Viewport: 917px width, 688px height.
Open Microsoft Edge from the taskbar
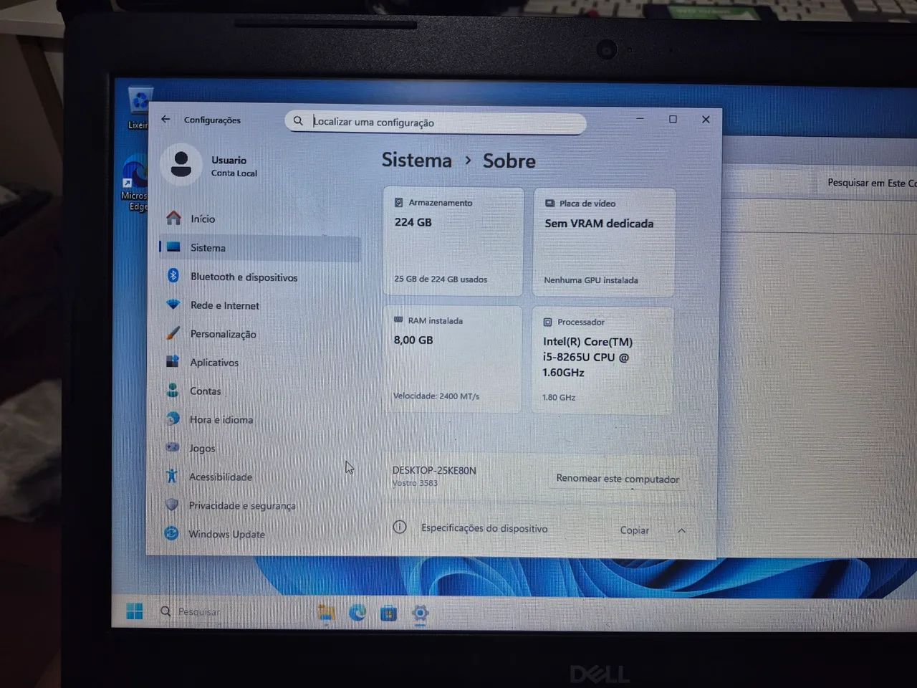coord(357,613)
